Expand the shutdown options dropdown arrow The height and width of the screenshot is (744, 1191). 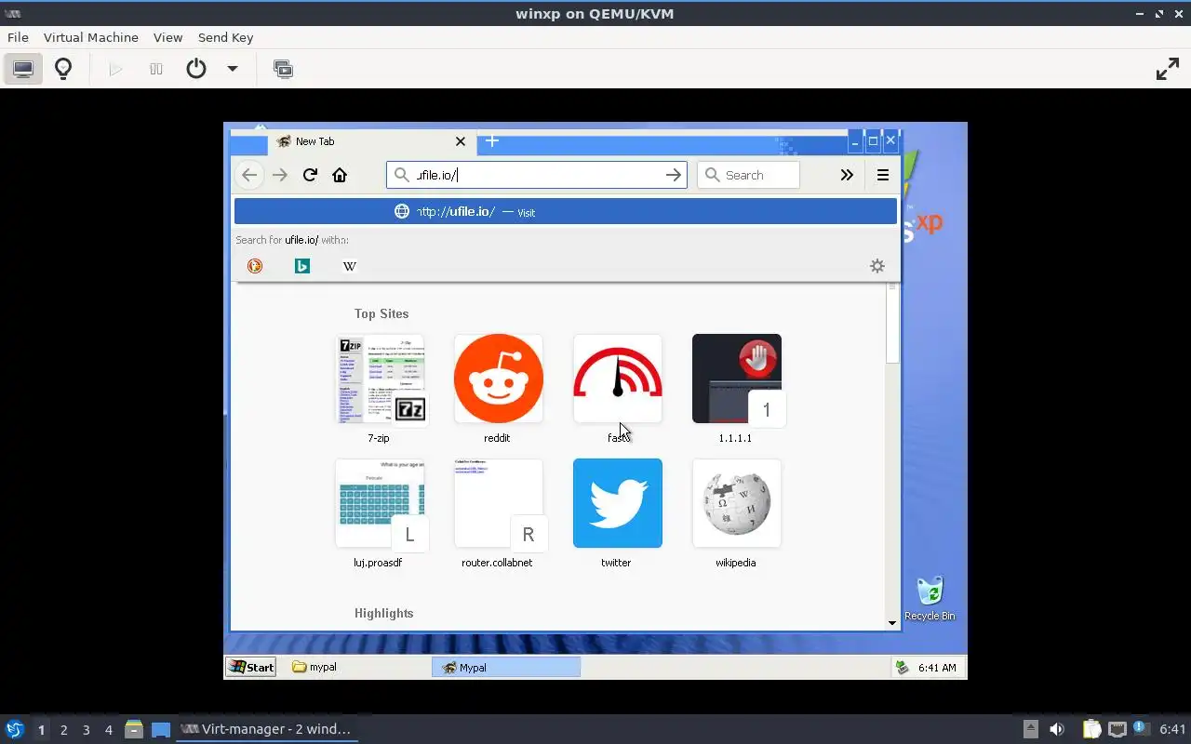233,69
